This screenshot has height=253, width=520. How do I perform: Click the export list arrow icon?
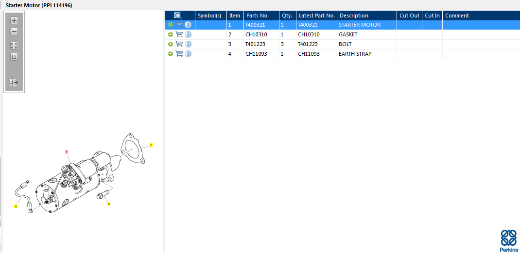coord(14,82)
